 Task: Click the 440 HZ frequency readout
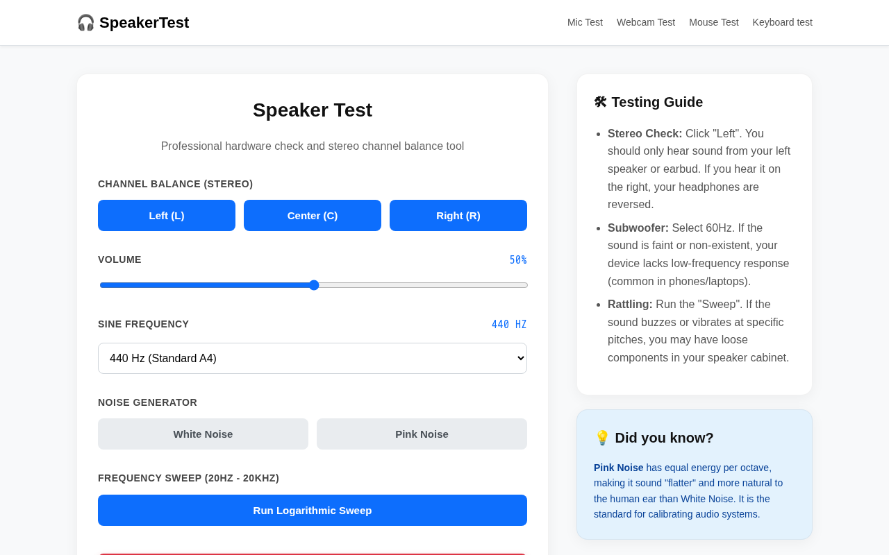[x=509, y=325]
